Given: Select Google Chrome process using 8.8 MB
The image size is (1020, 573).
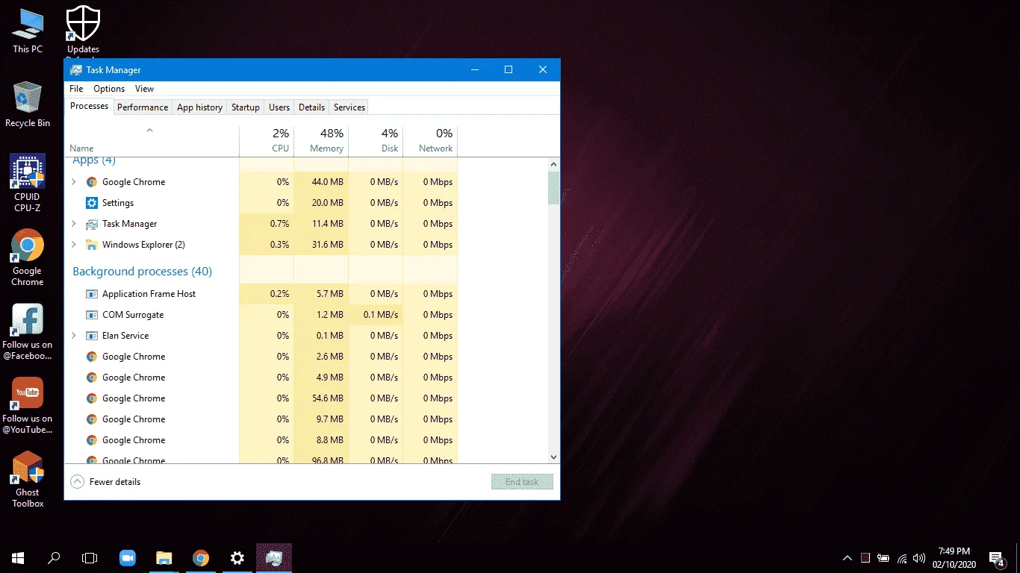Looking at the screenshot, I should tap(261, 440).
